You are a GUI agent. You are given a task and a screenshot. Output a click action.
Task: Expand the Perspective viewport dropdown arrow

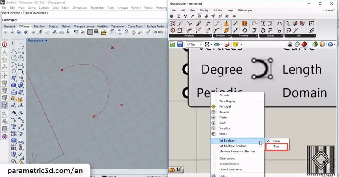click(46, 41)
